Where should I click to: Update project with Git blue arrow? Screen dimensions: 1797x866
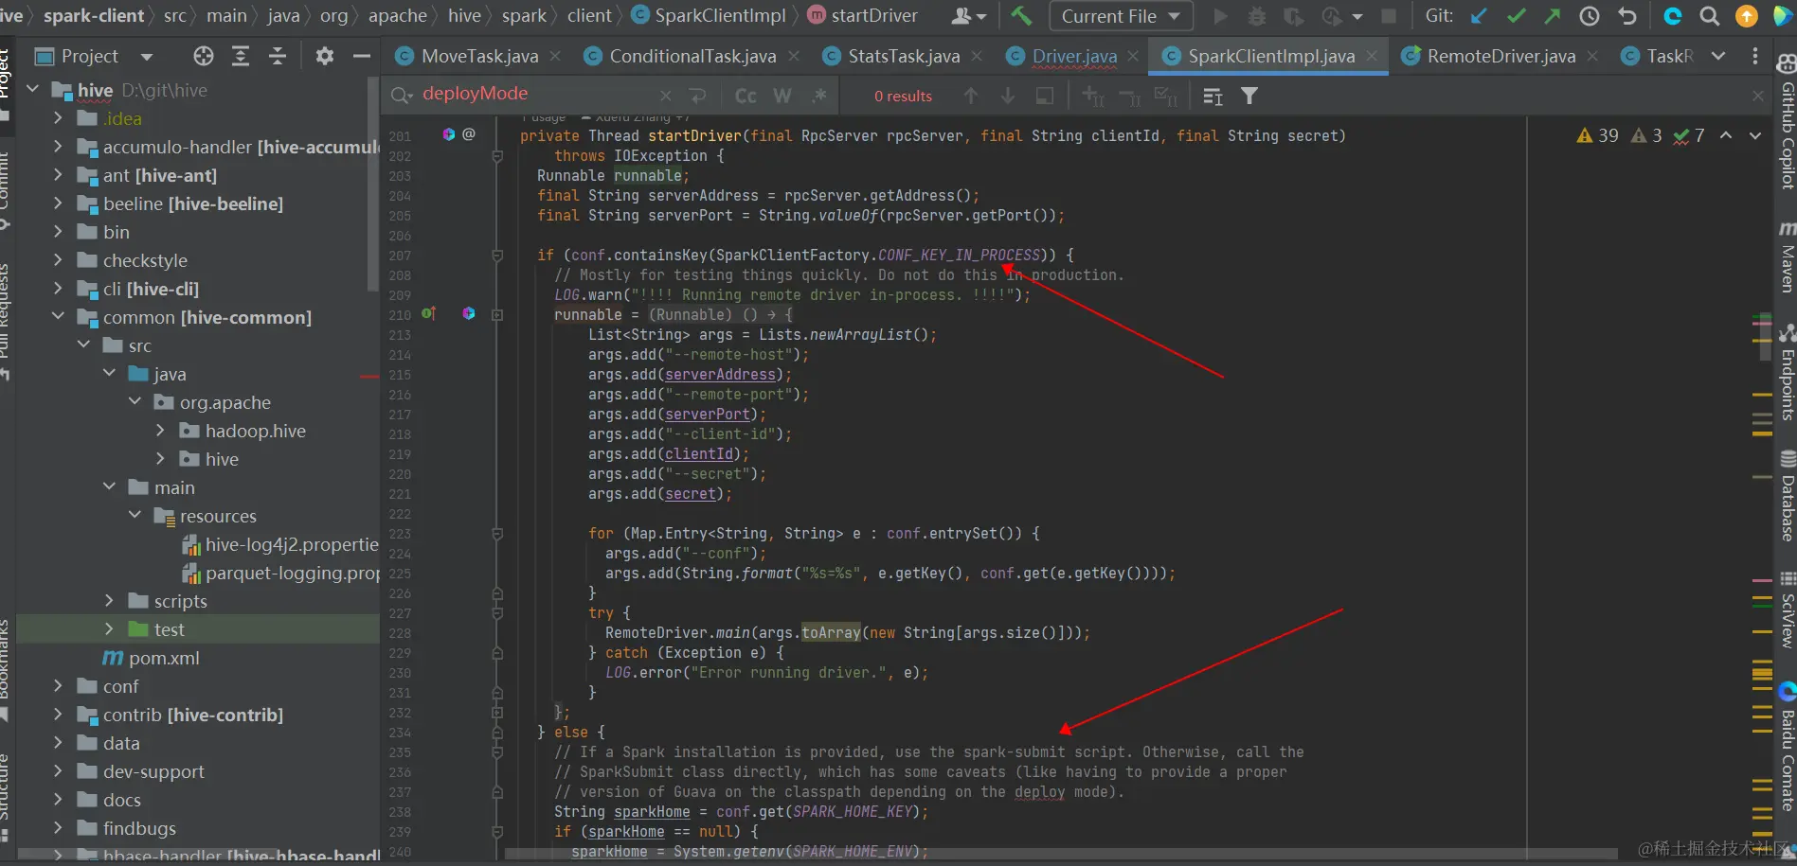click(x=1479, y=16)
